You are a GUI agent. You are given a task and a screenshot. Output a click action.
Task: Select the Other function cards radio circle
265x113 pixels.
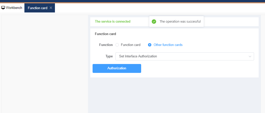coord(150,45)
